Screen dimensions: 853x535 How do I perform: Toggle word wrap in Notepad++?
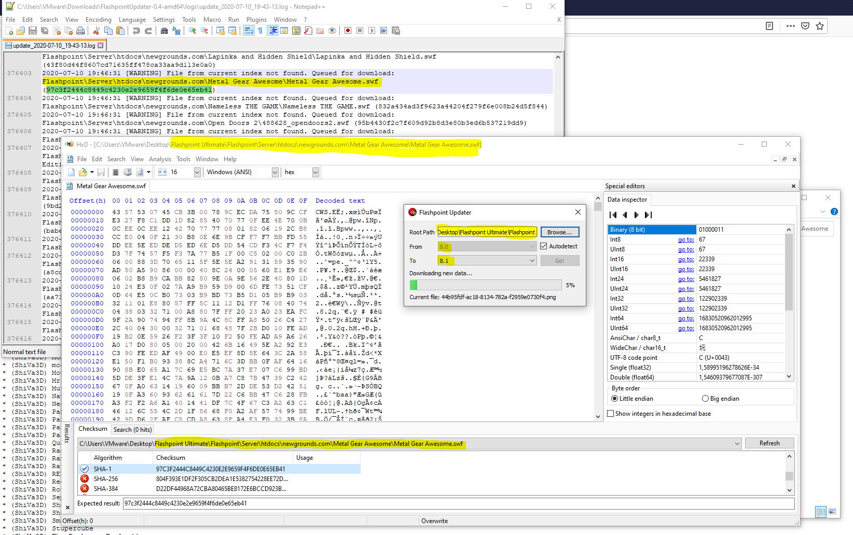(x=247, y=30)
